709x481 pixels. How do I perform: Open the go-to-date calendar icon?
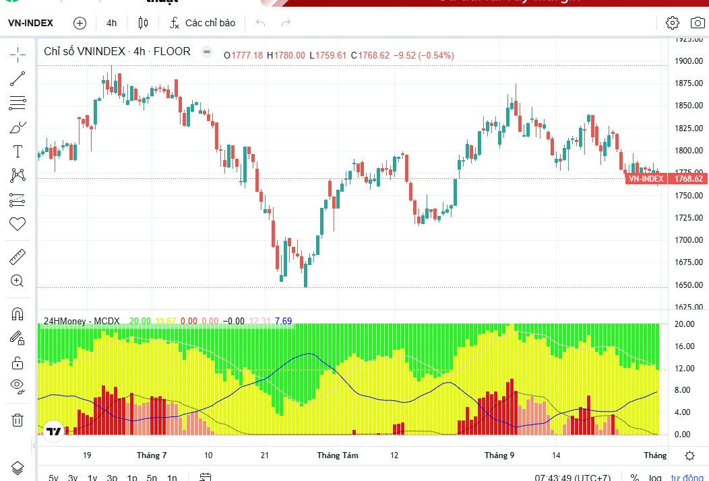(x=206, y=477)
